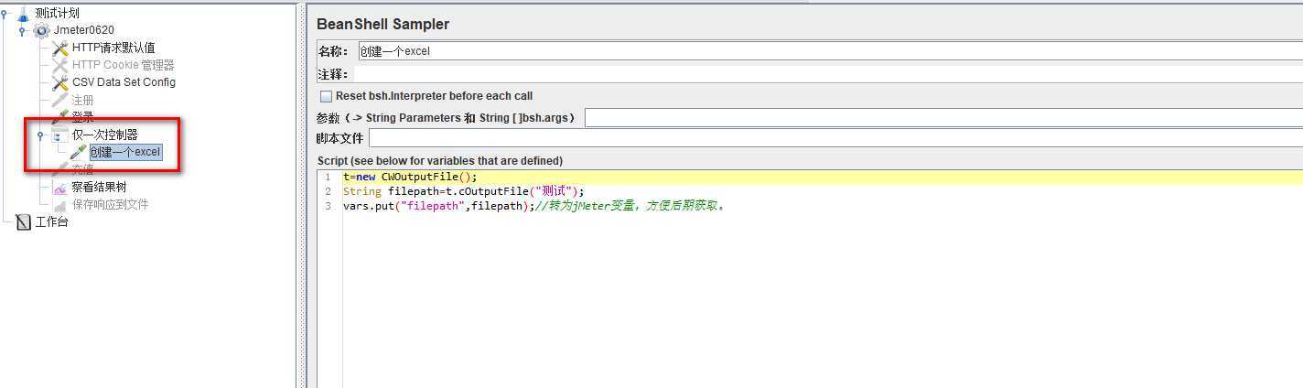Select HTTP请求默认值 element

(x=113, y=48)
